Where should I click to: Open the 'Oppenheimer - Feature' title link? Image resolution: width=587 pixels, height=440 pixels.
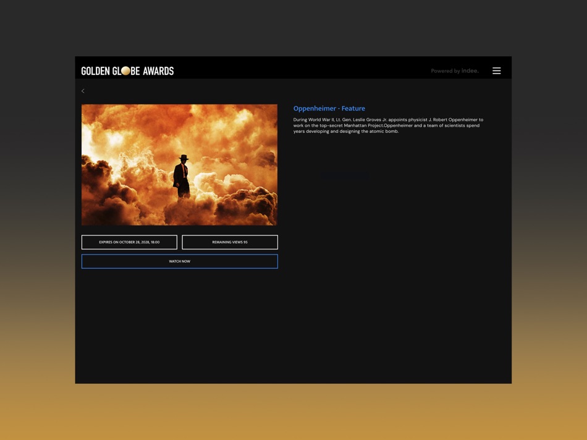tap(329, 108)
